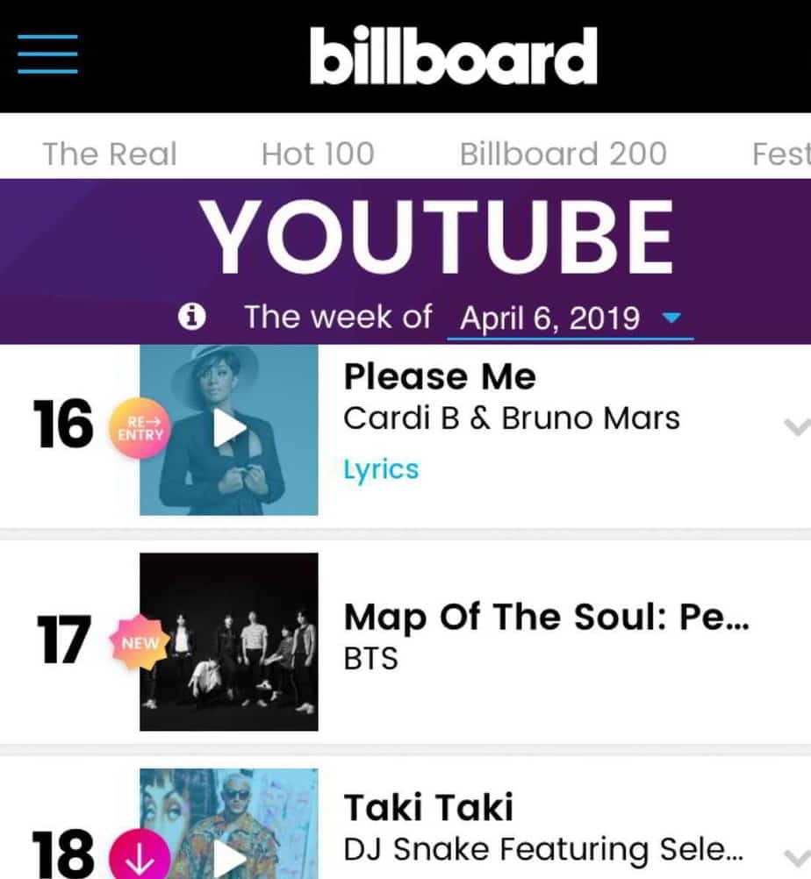Click the NEW badge on rank 17
811x879 pixels.
[140, 643]
